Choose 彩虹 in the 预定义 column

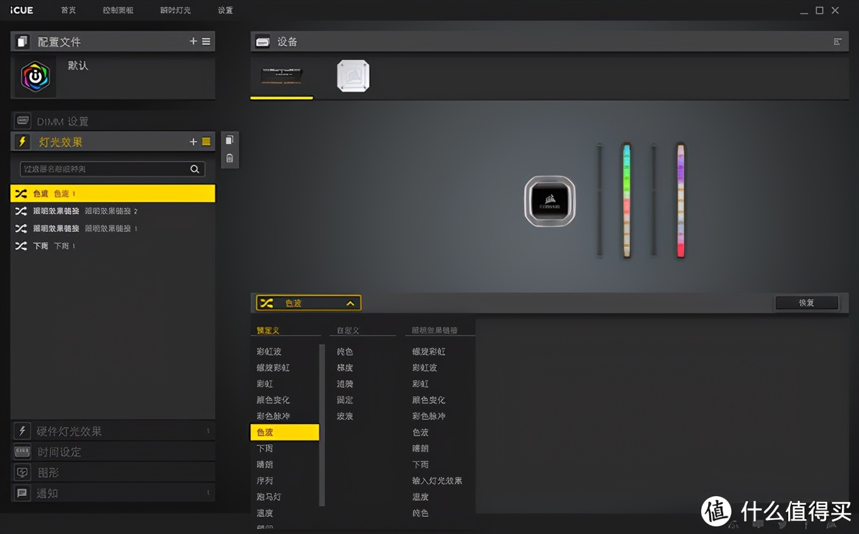pyautogui.click(x=265, y=384)
